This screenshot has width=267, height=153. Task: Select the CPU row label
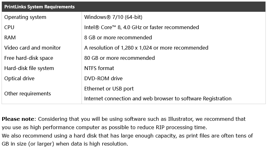[x=9, y=27]
